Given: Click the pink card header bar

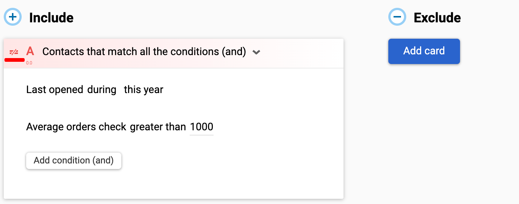Looking at the screenshot, I should click(174, 53).
